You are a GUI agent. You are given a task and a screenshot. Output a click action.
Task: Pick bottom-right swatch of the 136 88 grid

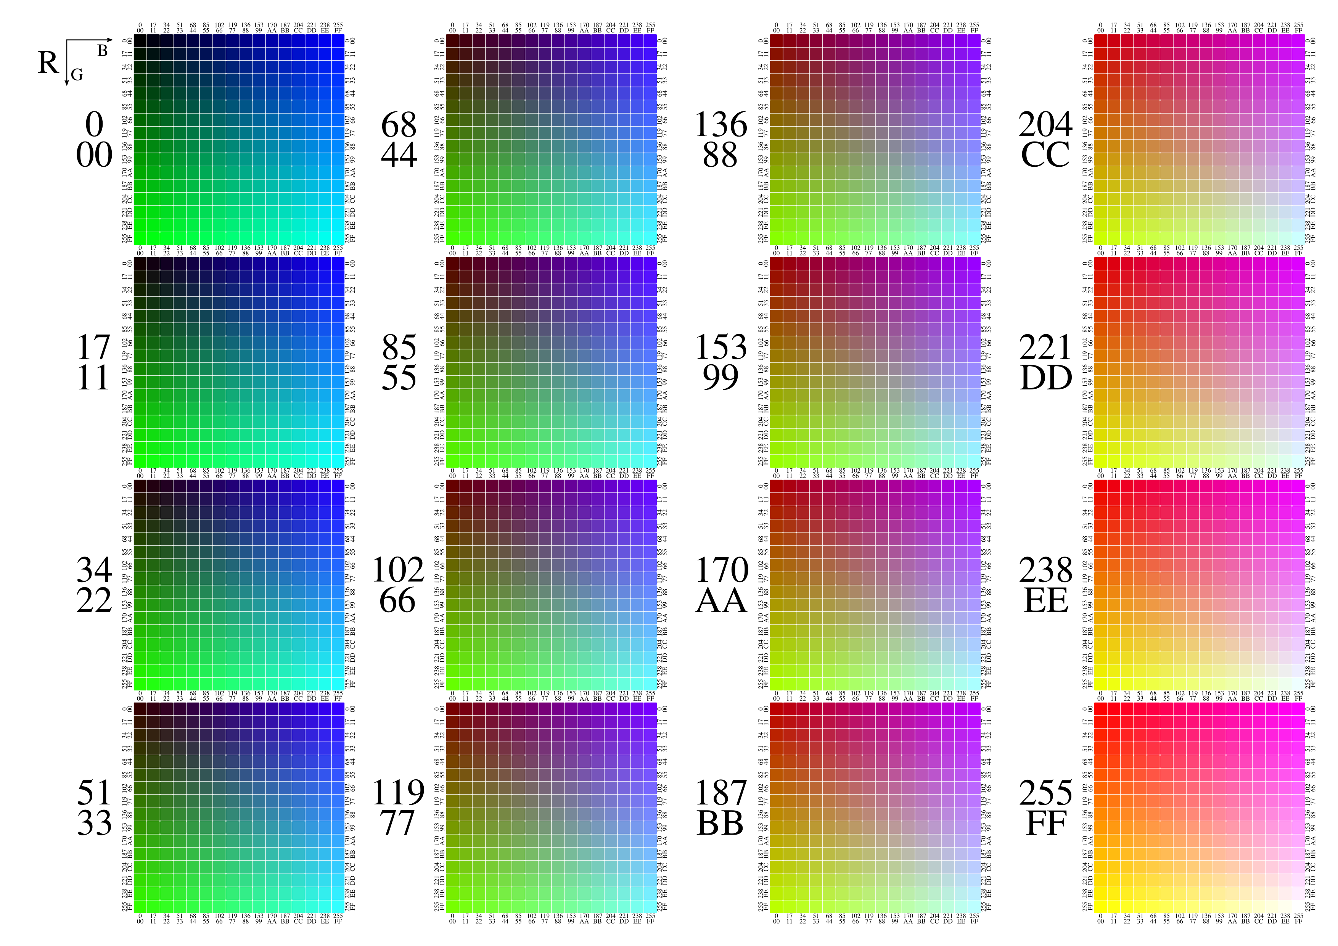[975, 238]
